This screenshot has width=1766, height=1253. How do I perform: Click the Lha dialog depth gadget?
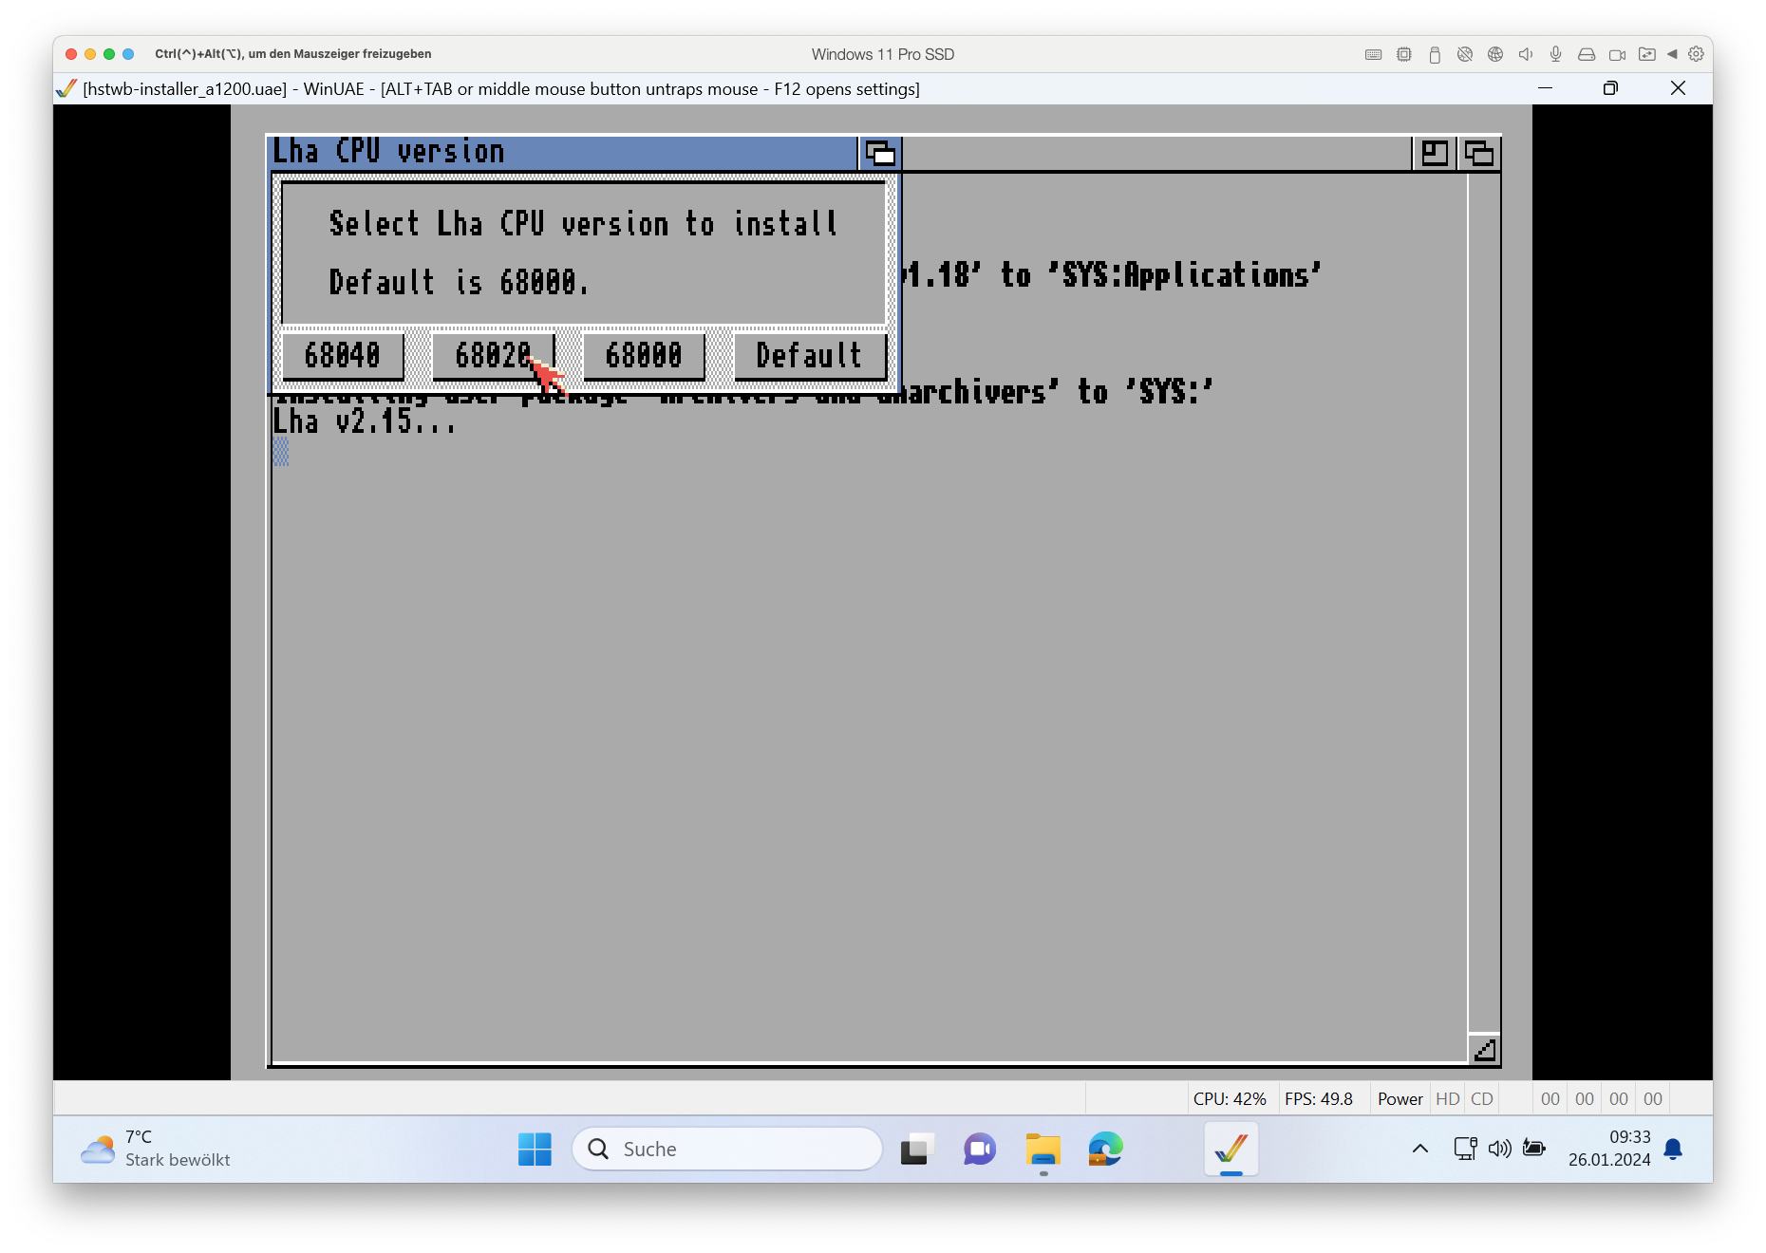tap(880, 153)
